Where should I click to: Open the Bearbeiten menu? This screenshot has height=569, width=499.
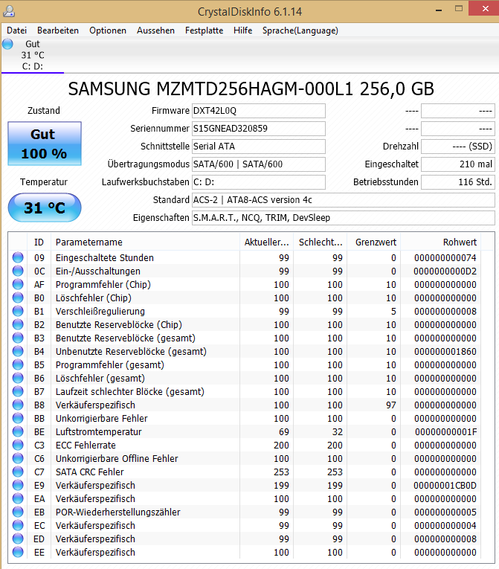click(58, 30)
